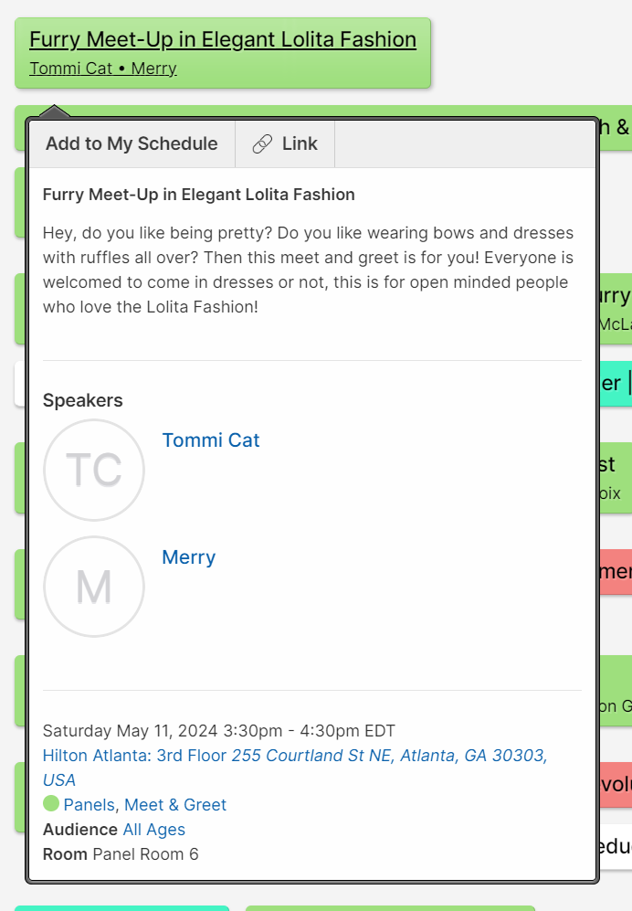This screenshot has height=911, width=632.
Task: Click the 255 Courtland St NE address
Action: (x=388, y=756)
